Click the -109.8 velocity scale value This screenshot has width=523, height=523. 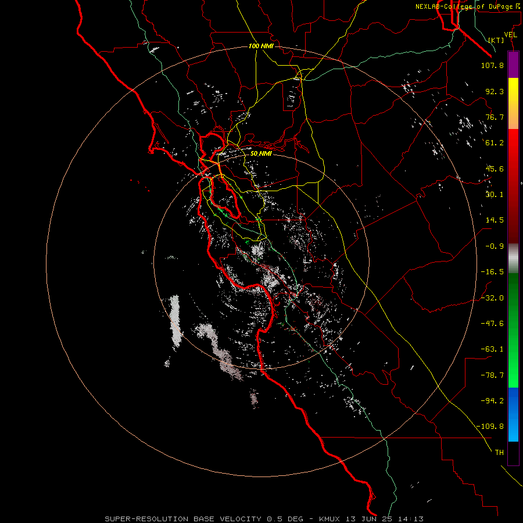point(490,427)
